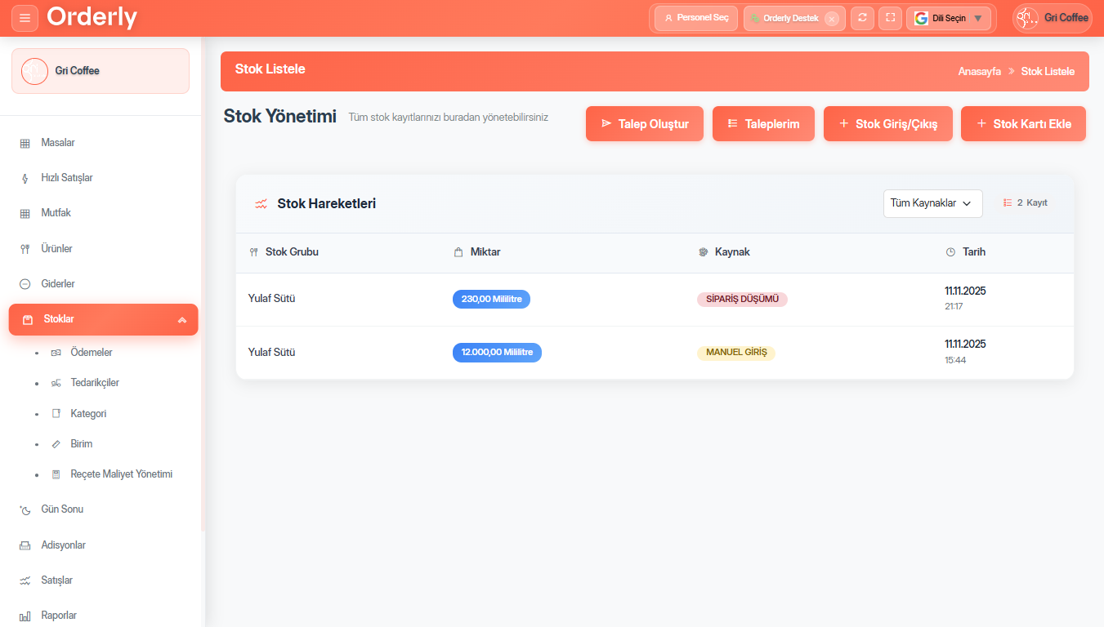Click the Gri Coffee profile avatar
1104x627 pixels.
[x=1027, y=18]
